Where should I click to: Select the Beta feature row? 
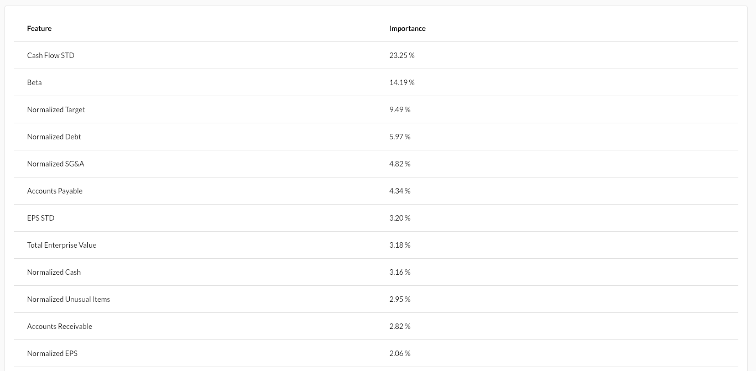pyautogui.click(x=376, y=82)
